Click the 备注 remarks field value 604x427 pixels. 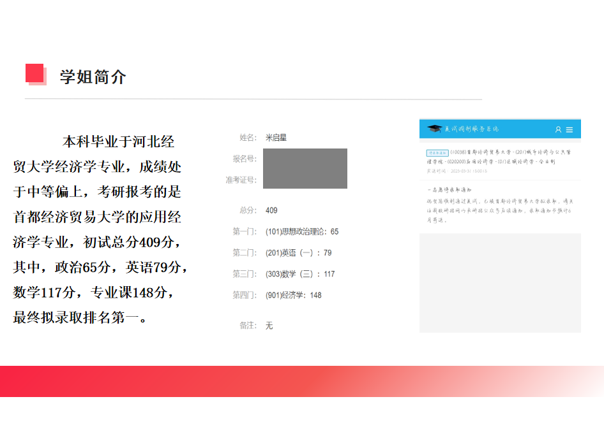[x=269, y=326]
